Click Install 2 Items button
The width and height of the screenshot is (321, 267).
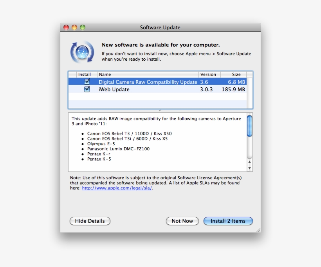[228, 221]
